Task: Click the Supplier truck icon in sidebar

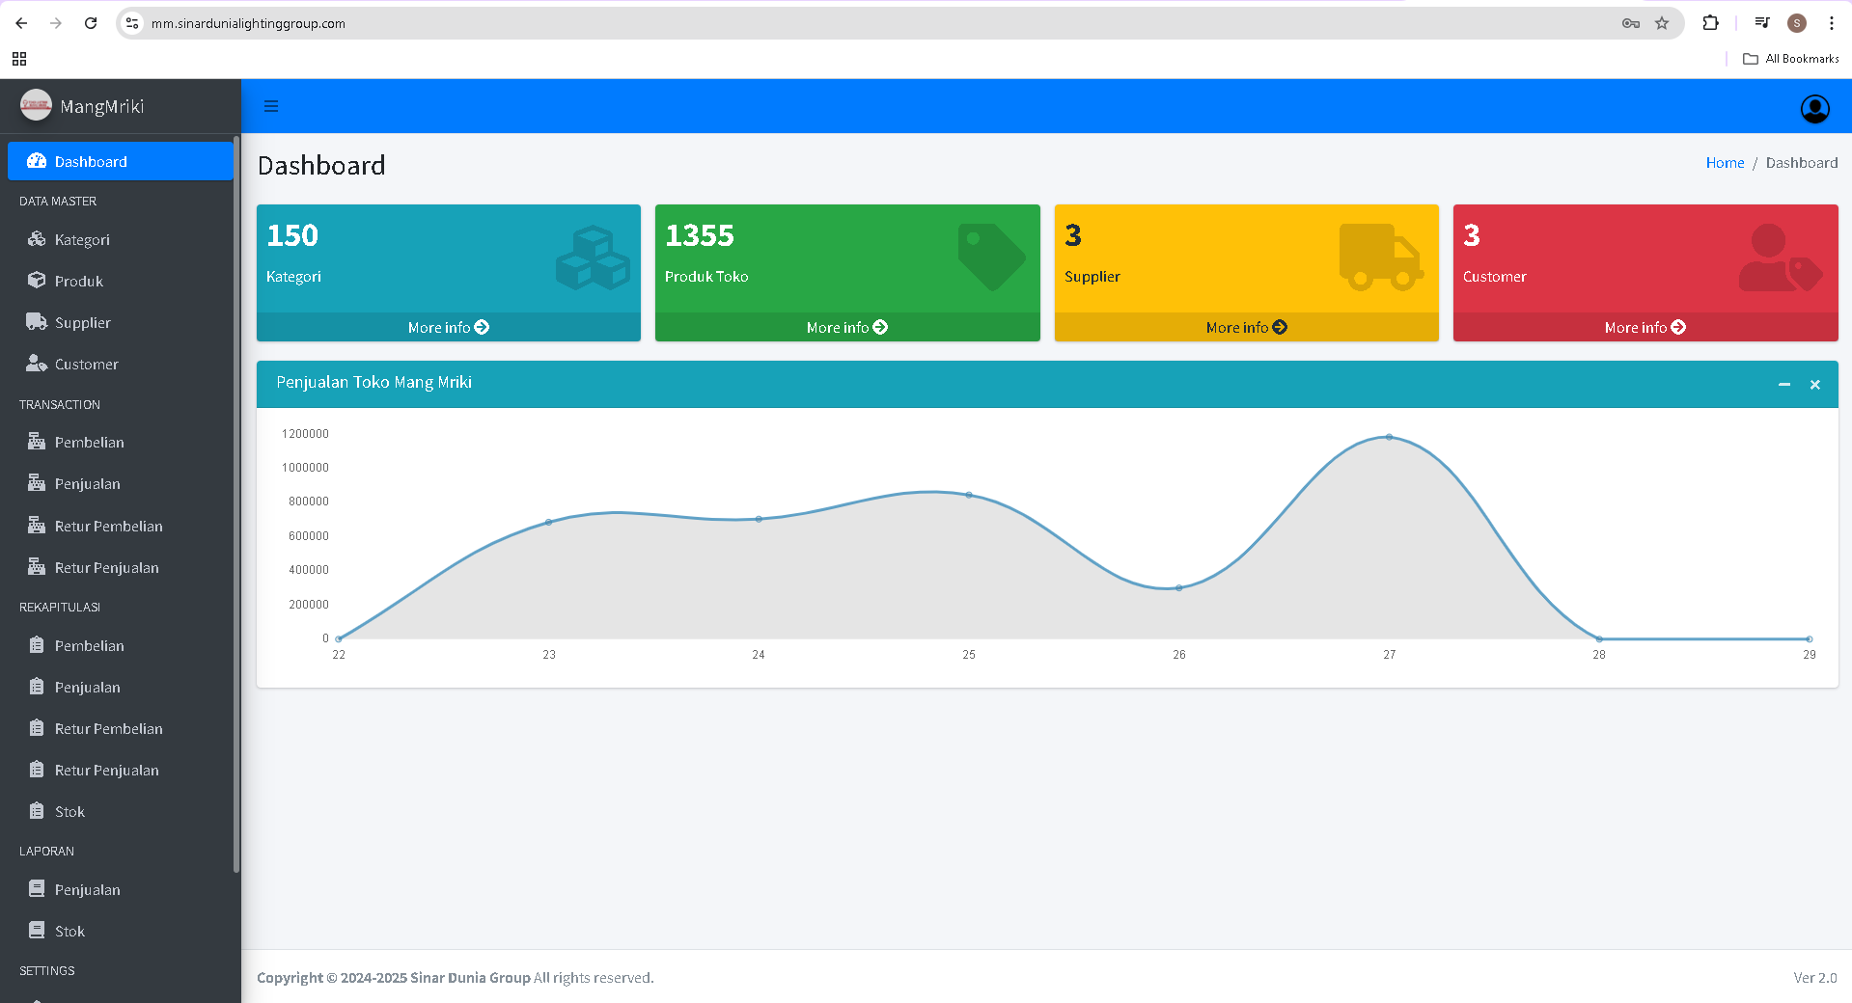Action: point(37,322)
